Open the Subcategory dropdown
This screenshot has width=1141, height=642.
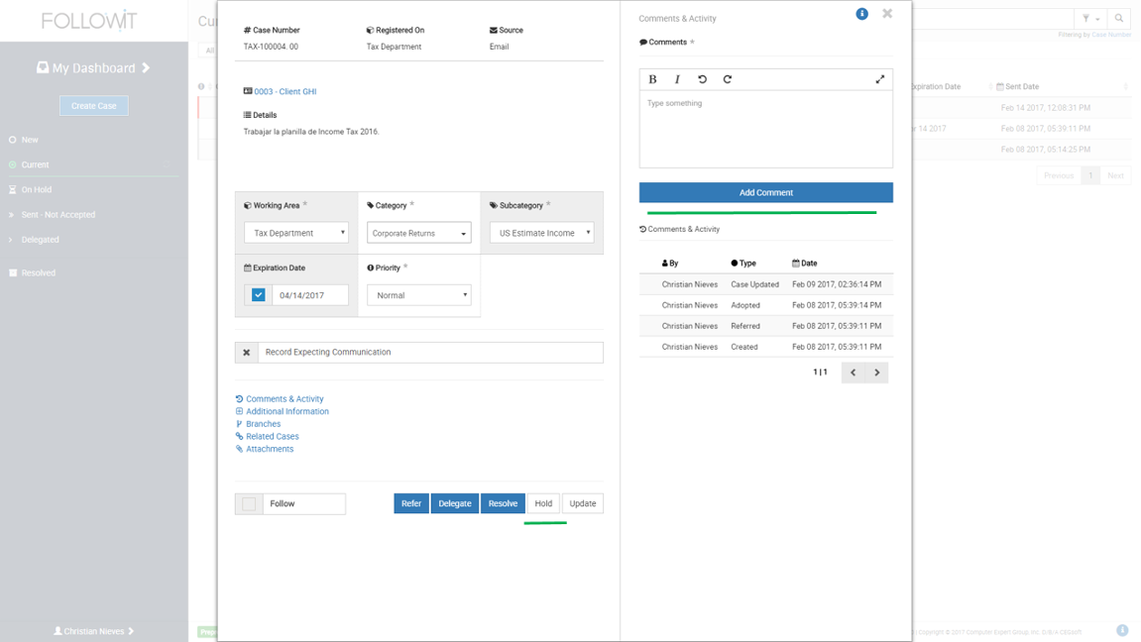(x=541, y=232)
